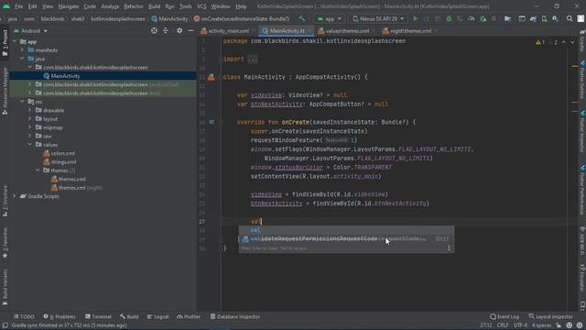Run the app with green play button

click(x=415, y=18)
